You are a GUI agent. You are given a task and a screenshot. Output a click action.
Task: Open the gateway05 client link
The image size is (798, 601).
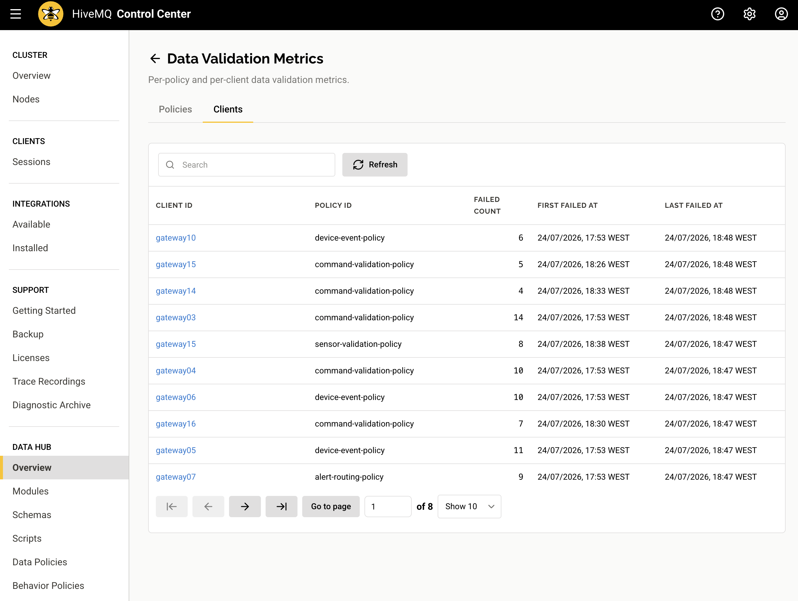(x=176, y=450)
